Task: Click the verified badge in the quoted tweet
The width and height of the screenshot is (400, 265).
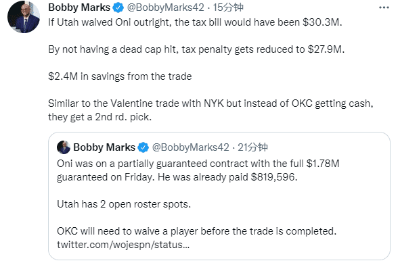Action: click(143, 147)
